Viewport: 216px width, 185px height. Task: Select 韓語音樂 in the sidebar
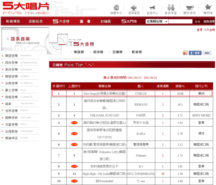[12, 76]
